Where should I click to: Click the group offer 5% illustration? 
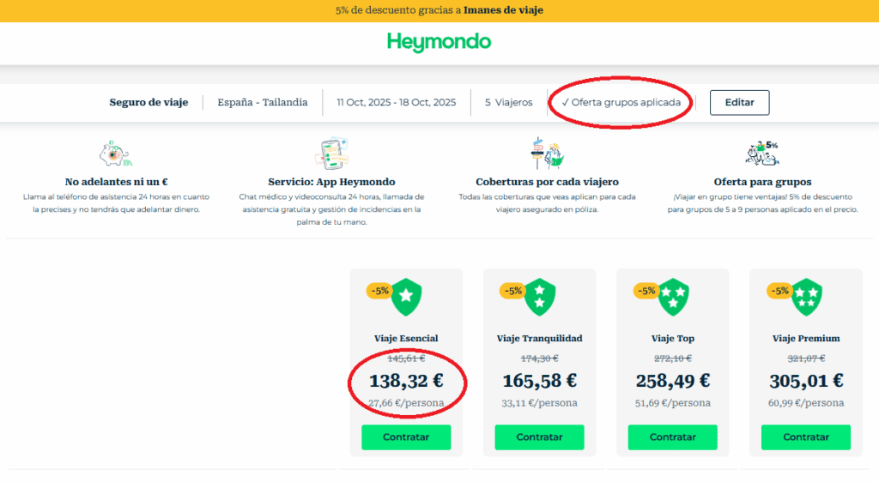click(x=762, y=154)
